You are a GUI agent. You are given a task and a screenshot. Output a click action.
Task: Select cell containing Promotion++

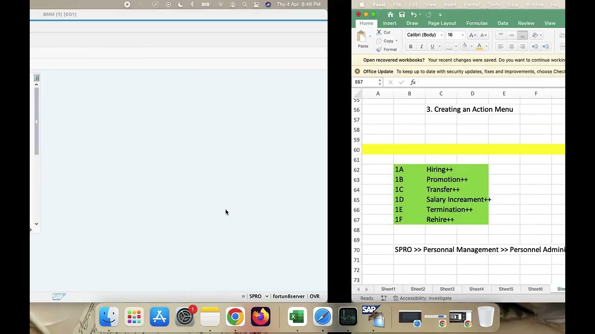coord(441,180)
